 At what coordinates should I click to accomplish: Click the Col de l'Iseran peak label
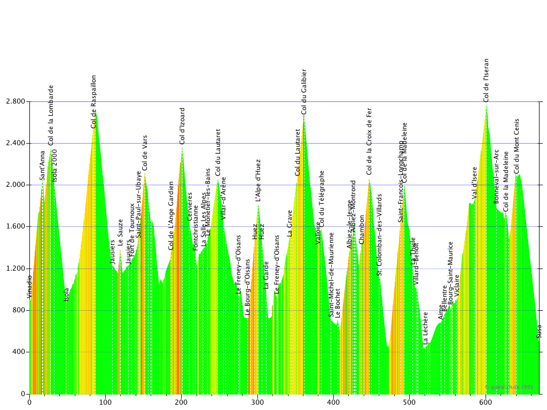[x=486, y=80]
